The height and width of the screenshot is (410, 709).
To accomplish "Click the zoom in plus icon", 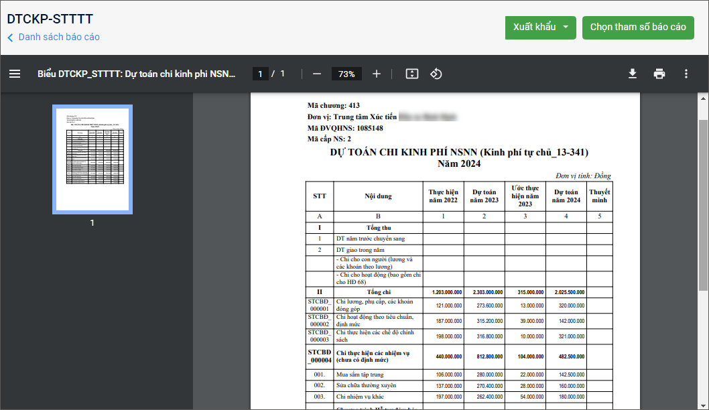I will point(377,74).
